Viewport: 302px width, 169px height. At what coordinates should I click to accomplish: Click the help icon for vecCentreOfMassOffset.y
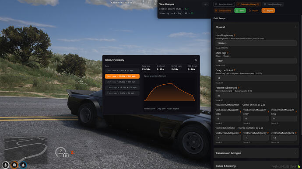268,112
